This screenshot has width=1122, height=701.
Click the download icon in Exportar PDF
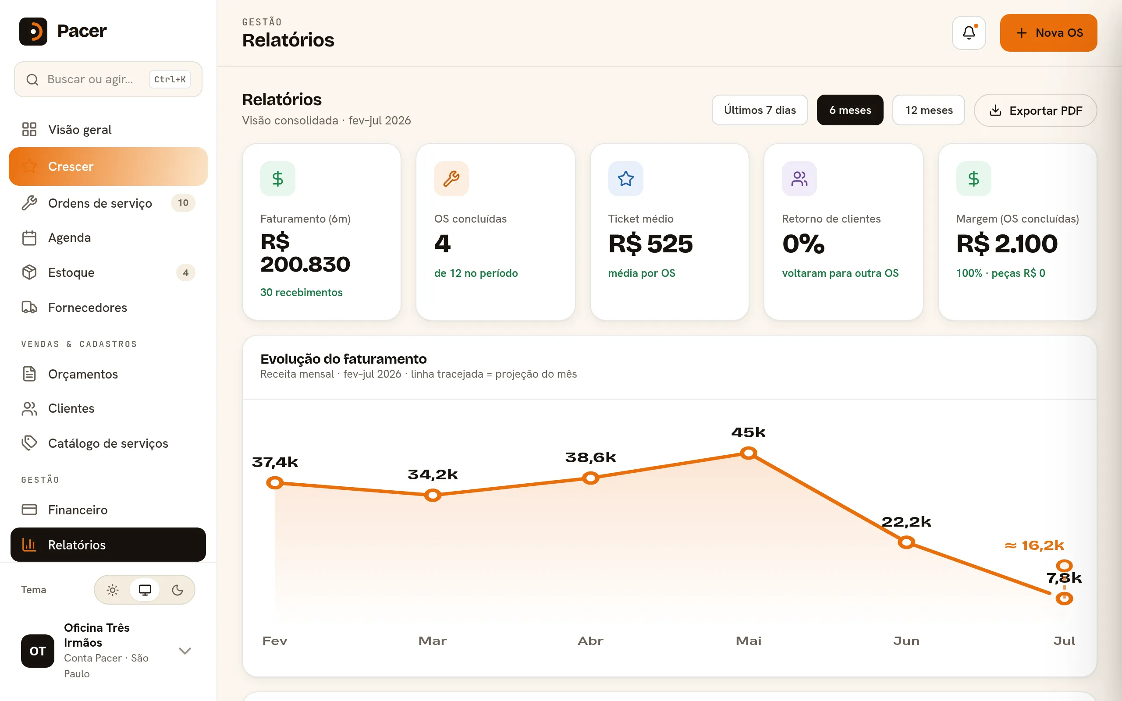pos(995,110)
